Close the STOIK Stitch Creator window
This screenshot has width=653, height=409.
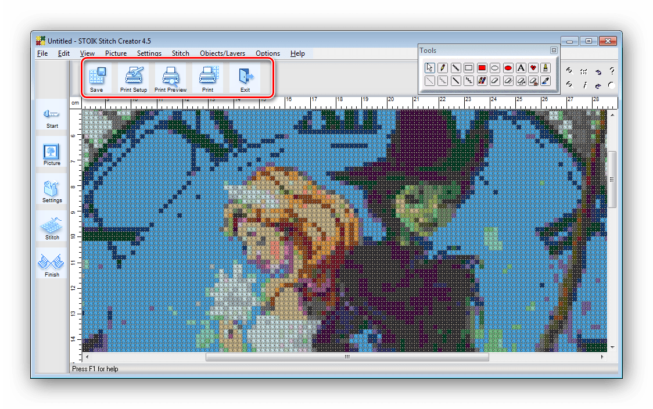point(608,41)
